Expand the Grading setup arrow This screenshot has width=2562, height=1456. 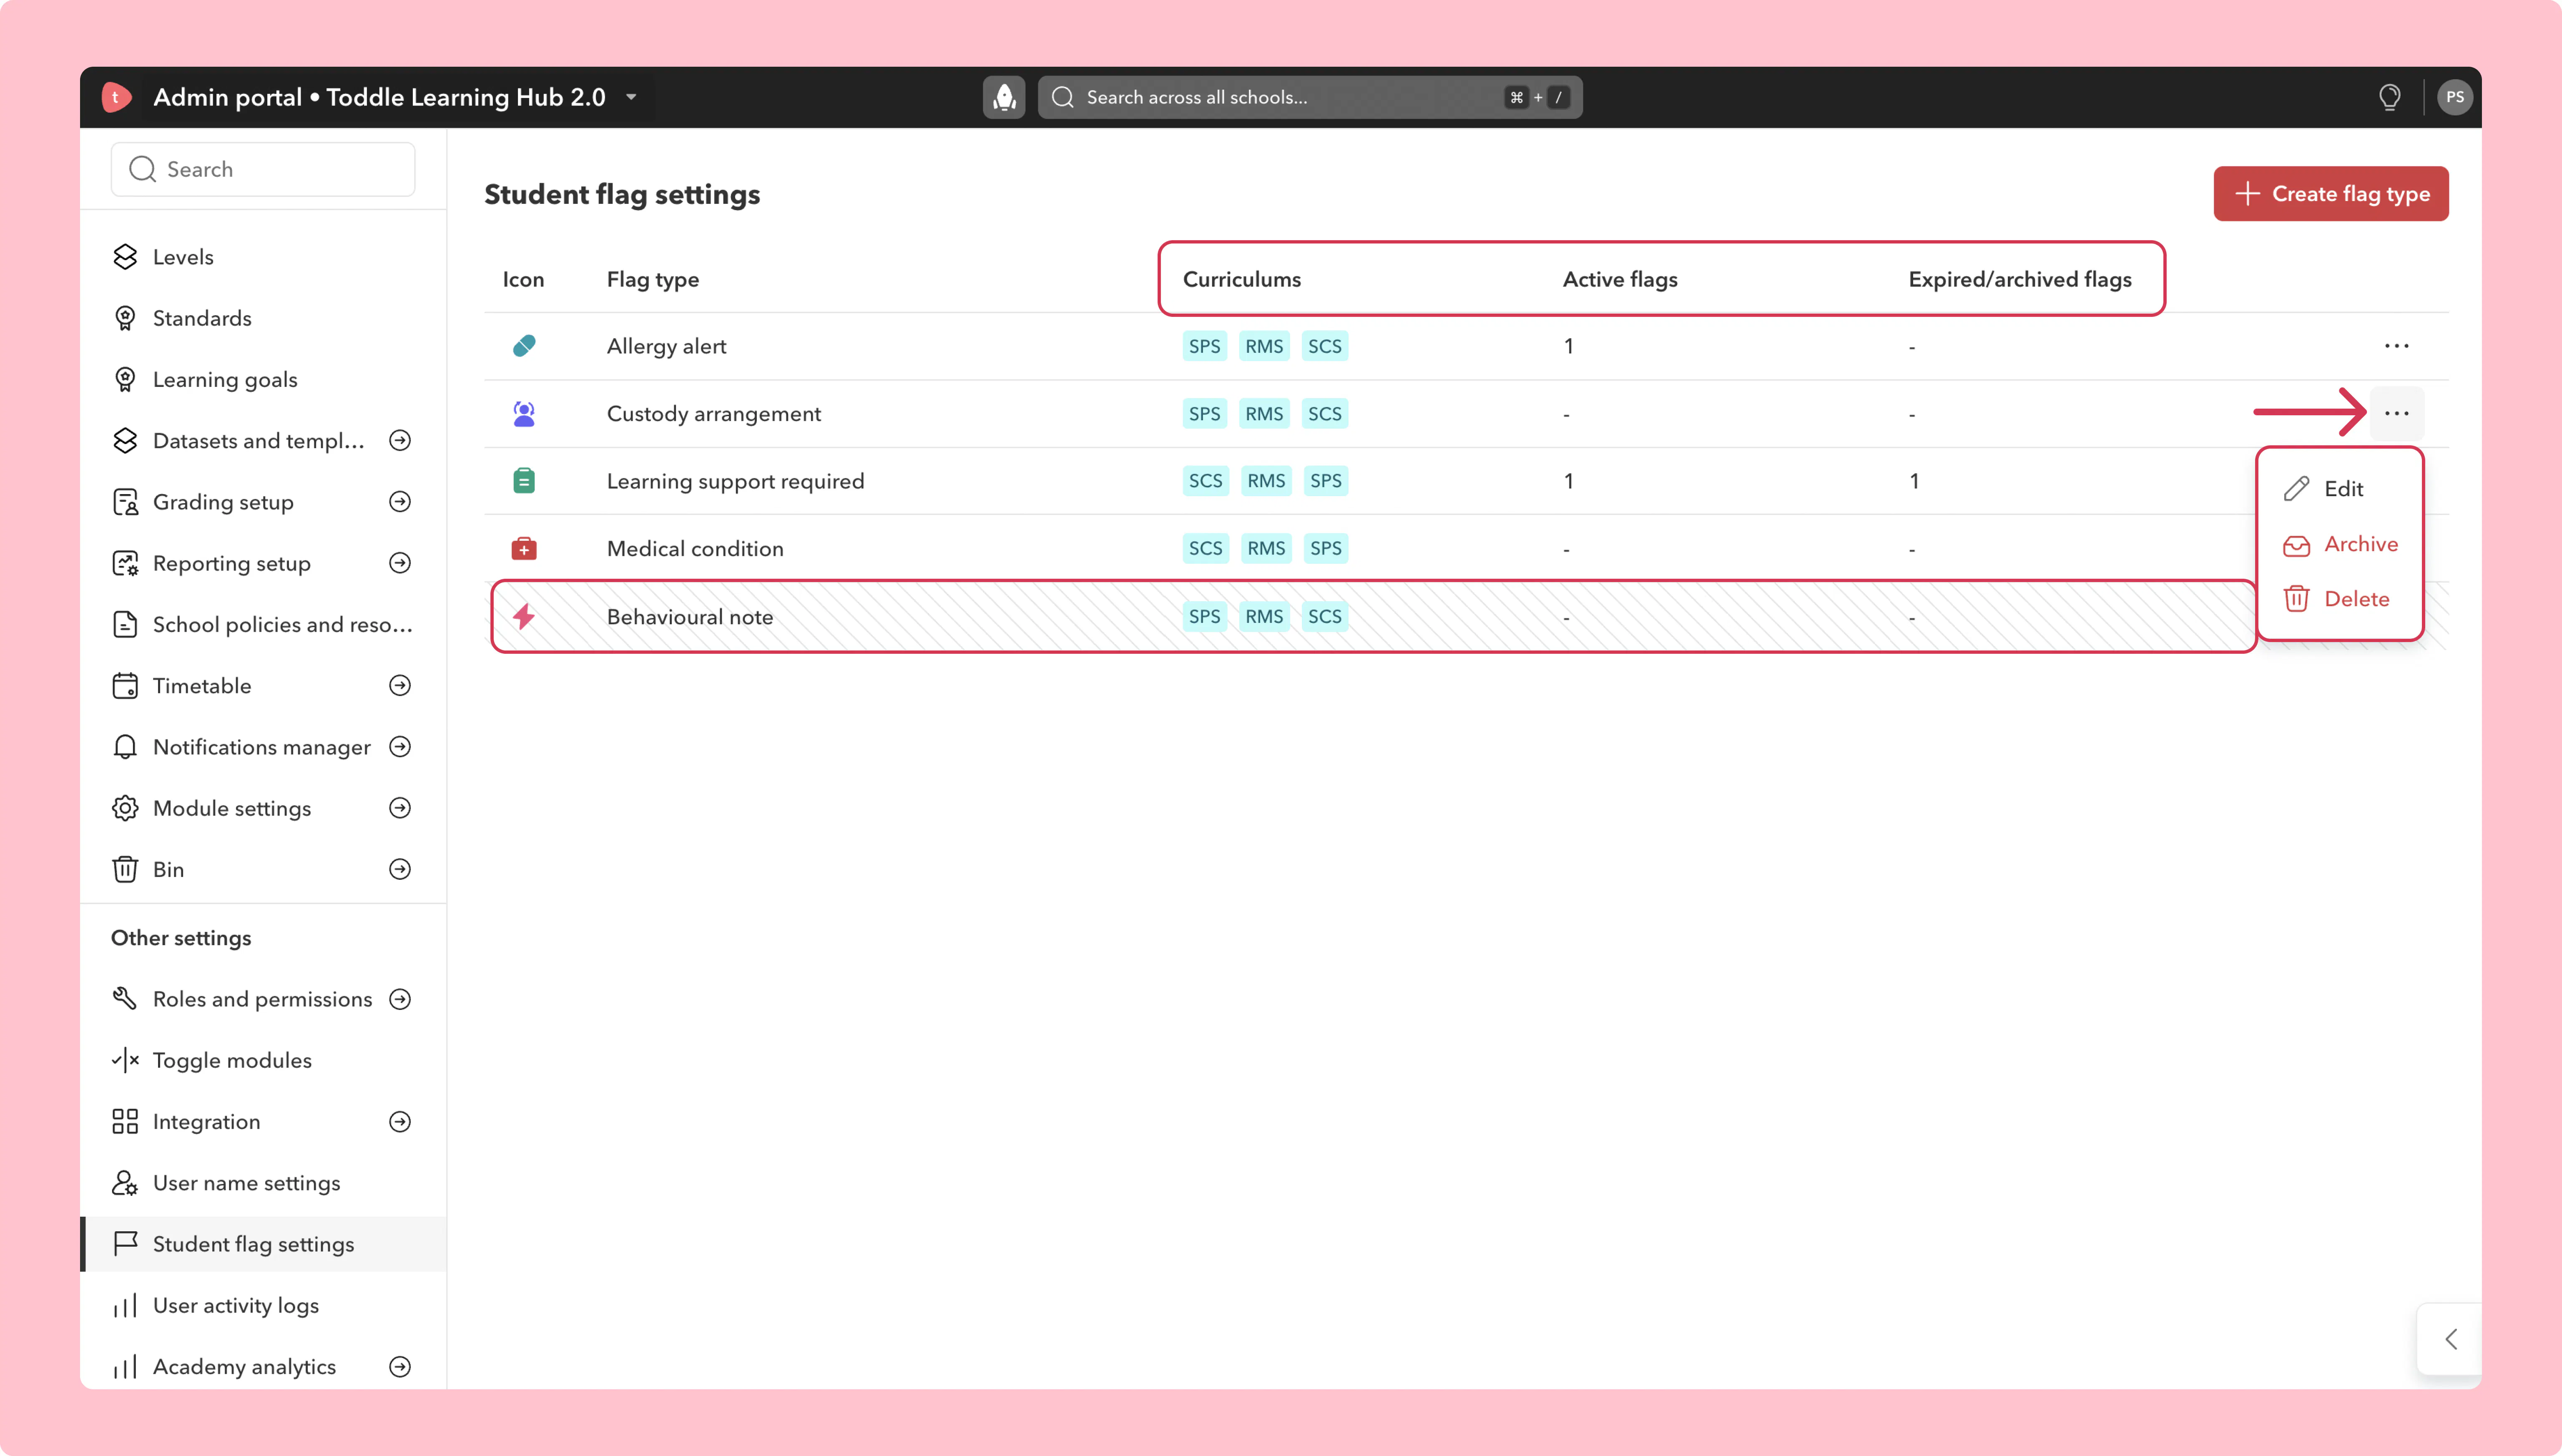tap(400, 502)
